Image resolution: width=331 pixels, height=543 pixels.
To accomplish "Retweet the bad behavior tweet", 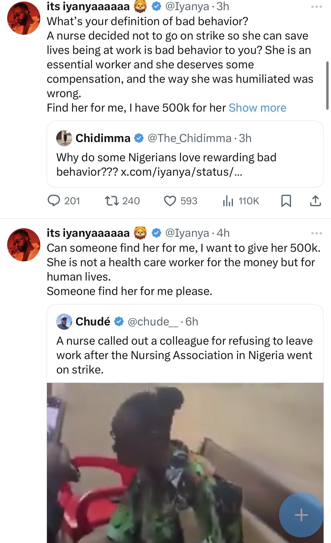I will pos(112,201).
